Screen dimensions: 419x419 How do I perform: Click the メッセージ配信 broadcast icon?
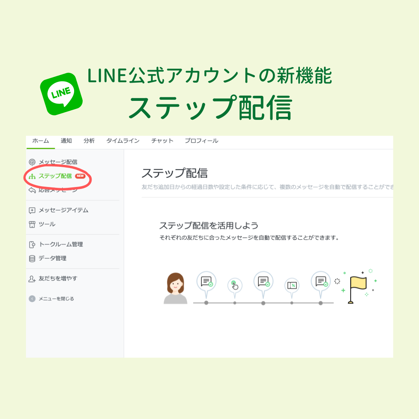coord(32,162)
